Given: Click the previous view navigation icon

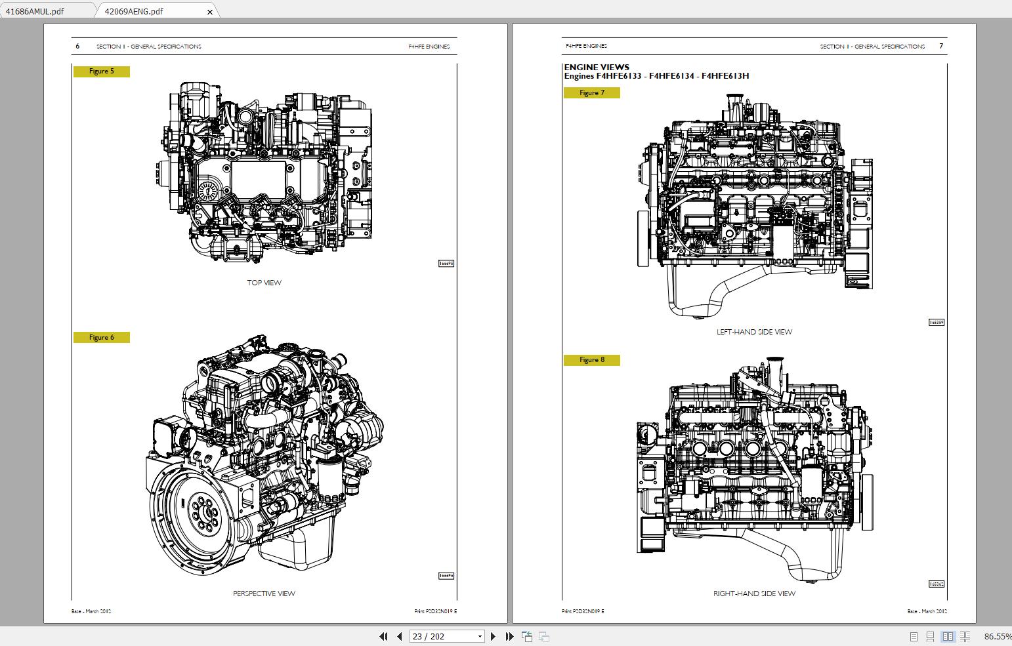Looking at the screenshot, I should click(527, 636).
